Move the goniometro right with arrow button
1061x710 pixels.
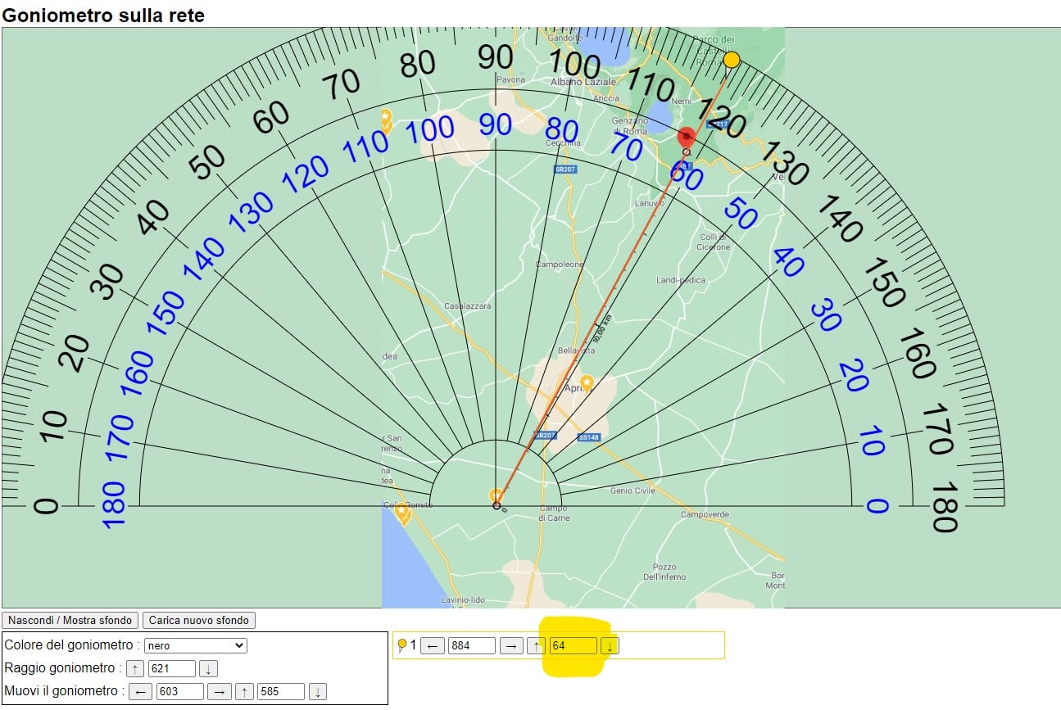[x=219, y=692]
